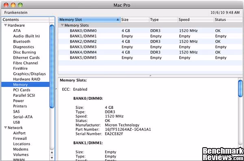Viewport: 244px width, 161px height.
Task: Click the ECC Enabled text
Action: tap(74, 89)
